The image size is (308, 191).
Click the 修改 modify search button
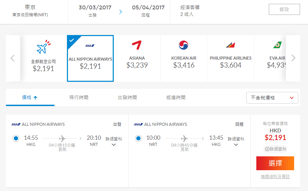[284, 10]
